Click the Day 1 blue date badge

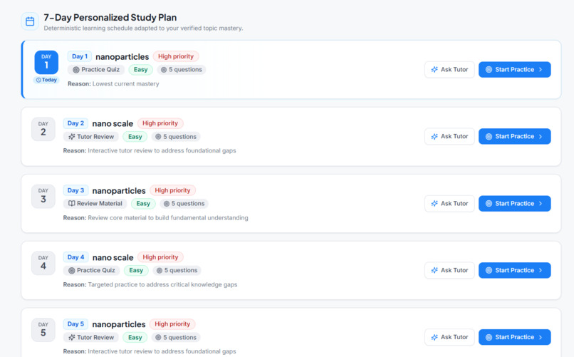click(46, 62)
